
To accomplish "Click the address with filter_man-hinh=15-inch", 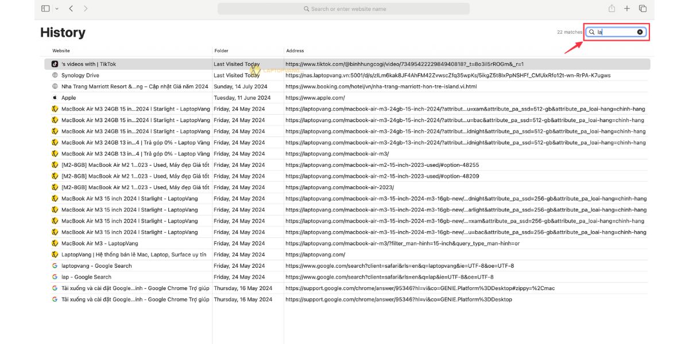I will tap(402, 244).
